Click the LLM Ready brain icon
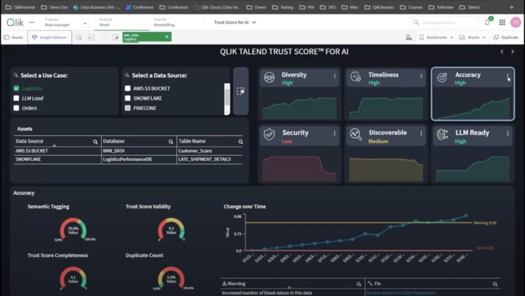This screenshot has height=296, width=525. (x=442, y=135)
